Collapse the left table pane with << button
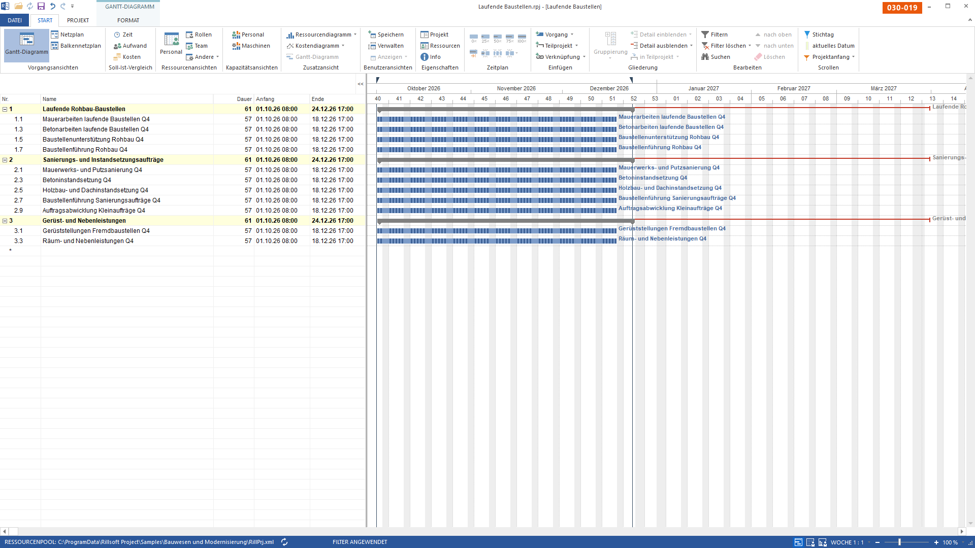 (x=361, y=84)
